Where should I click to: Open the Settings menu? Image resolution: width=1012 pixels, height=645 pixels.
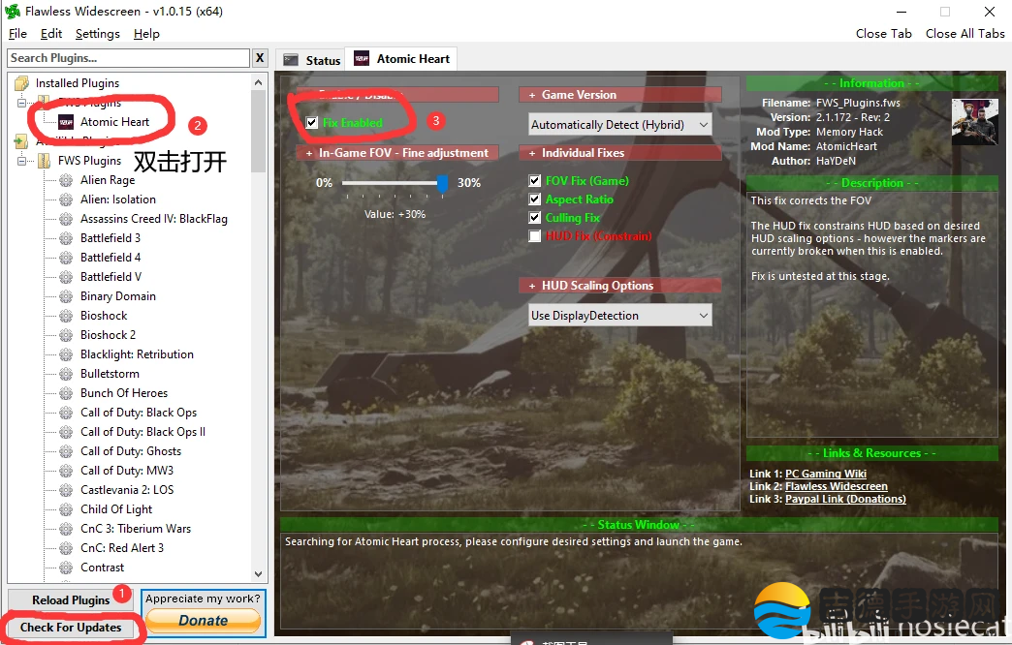tap(98, 34)
